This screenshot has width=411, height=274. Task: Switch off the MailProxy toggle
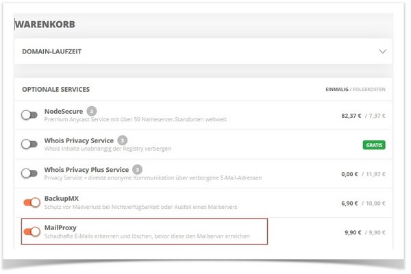point(32,232)
